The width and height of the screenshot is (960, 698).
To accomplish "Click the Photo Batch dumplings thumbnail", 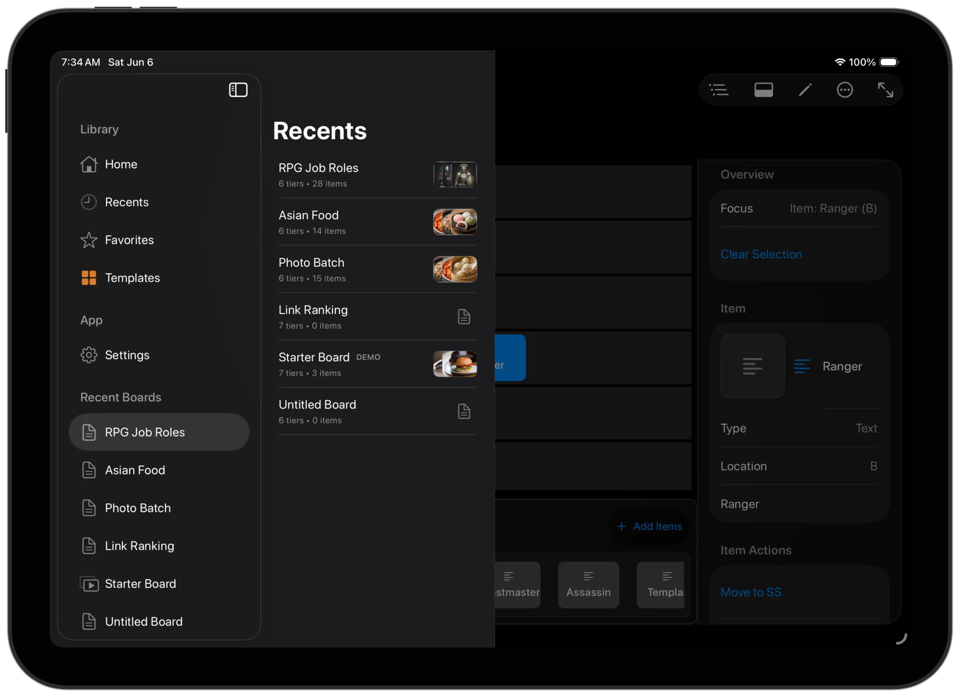I will (x=455, y=269).
